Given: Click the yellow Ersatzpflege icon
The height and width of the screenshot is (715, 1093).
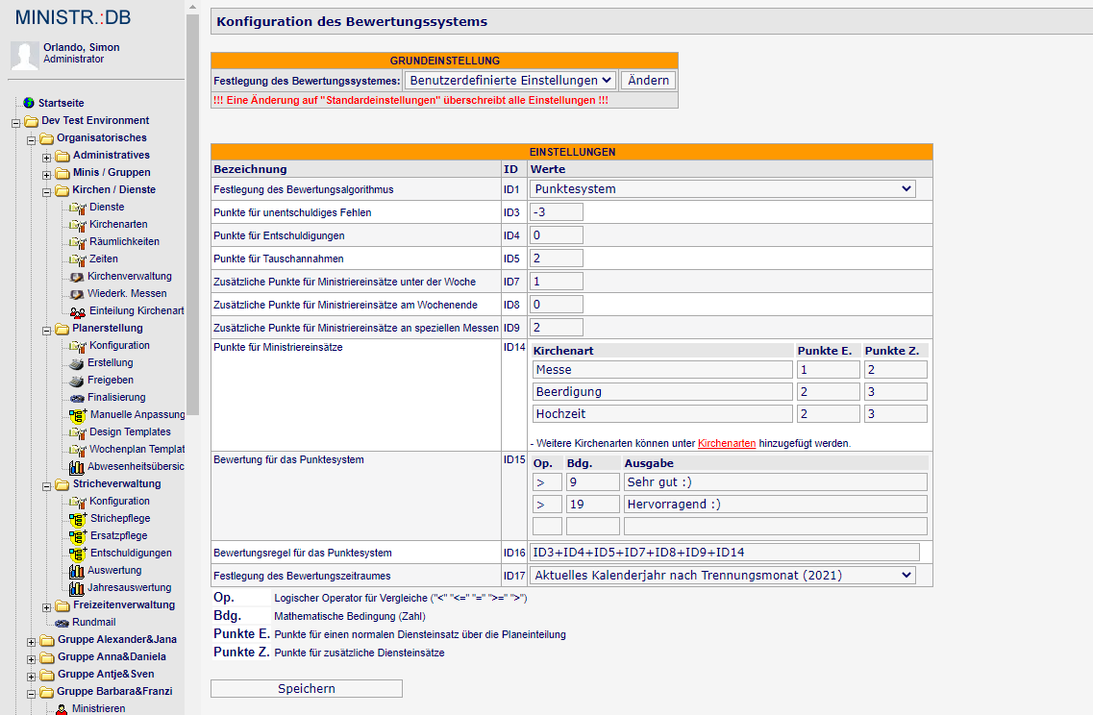Looking at the screenshot, I should pyautogui.click(x=77, y=536).
